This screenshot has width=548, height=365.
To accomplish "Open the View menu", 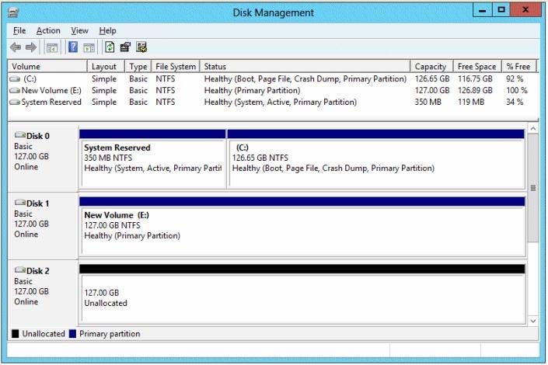I will 79,31.
